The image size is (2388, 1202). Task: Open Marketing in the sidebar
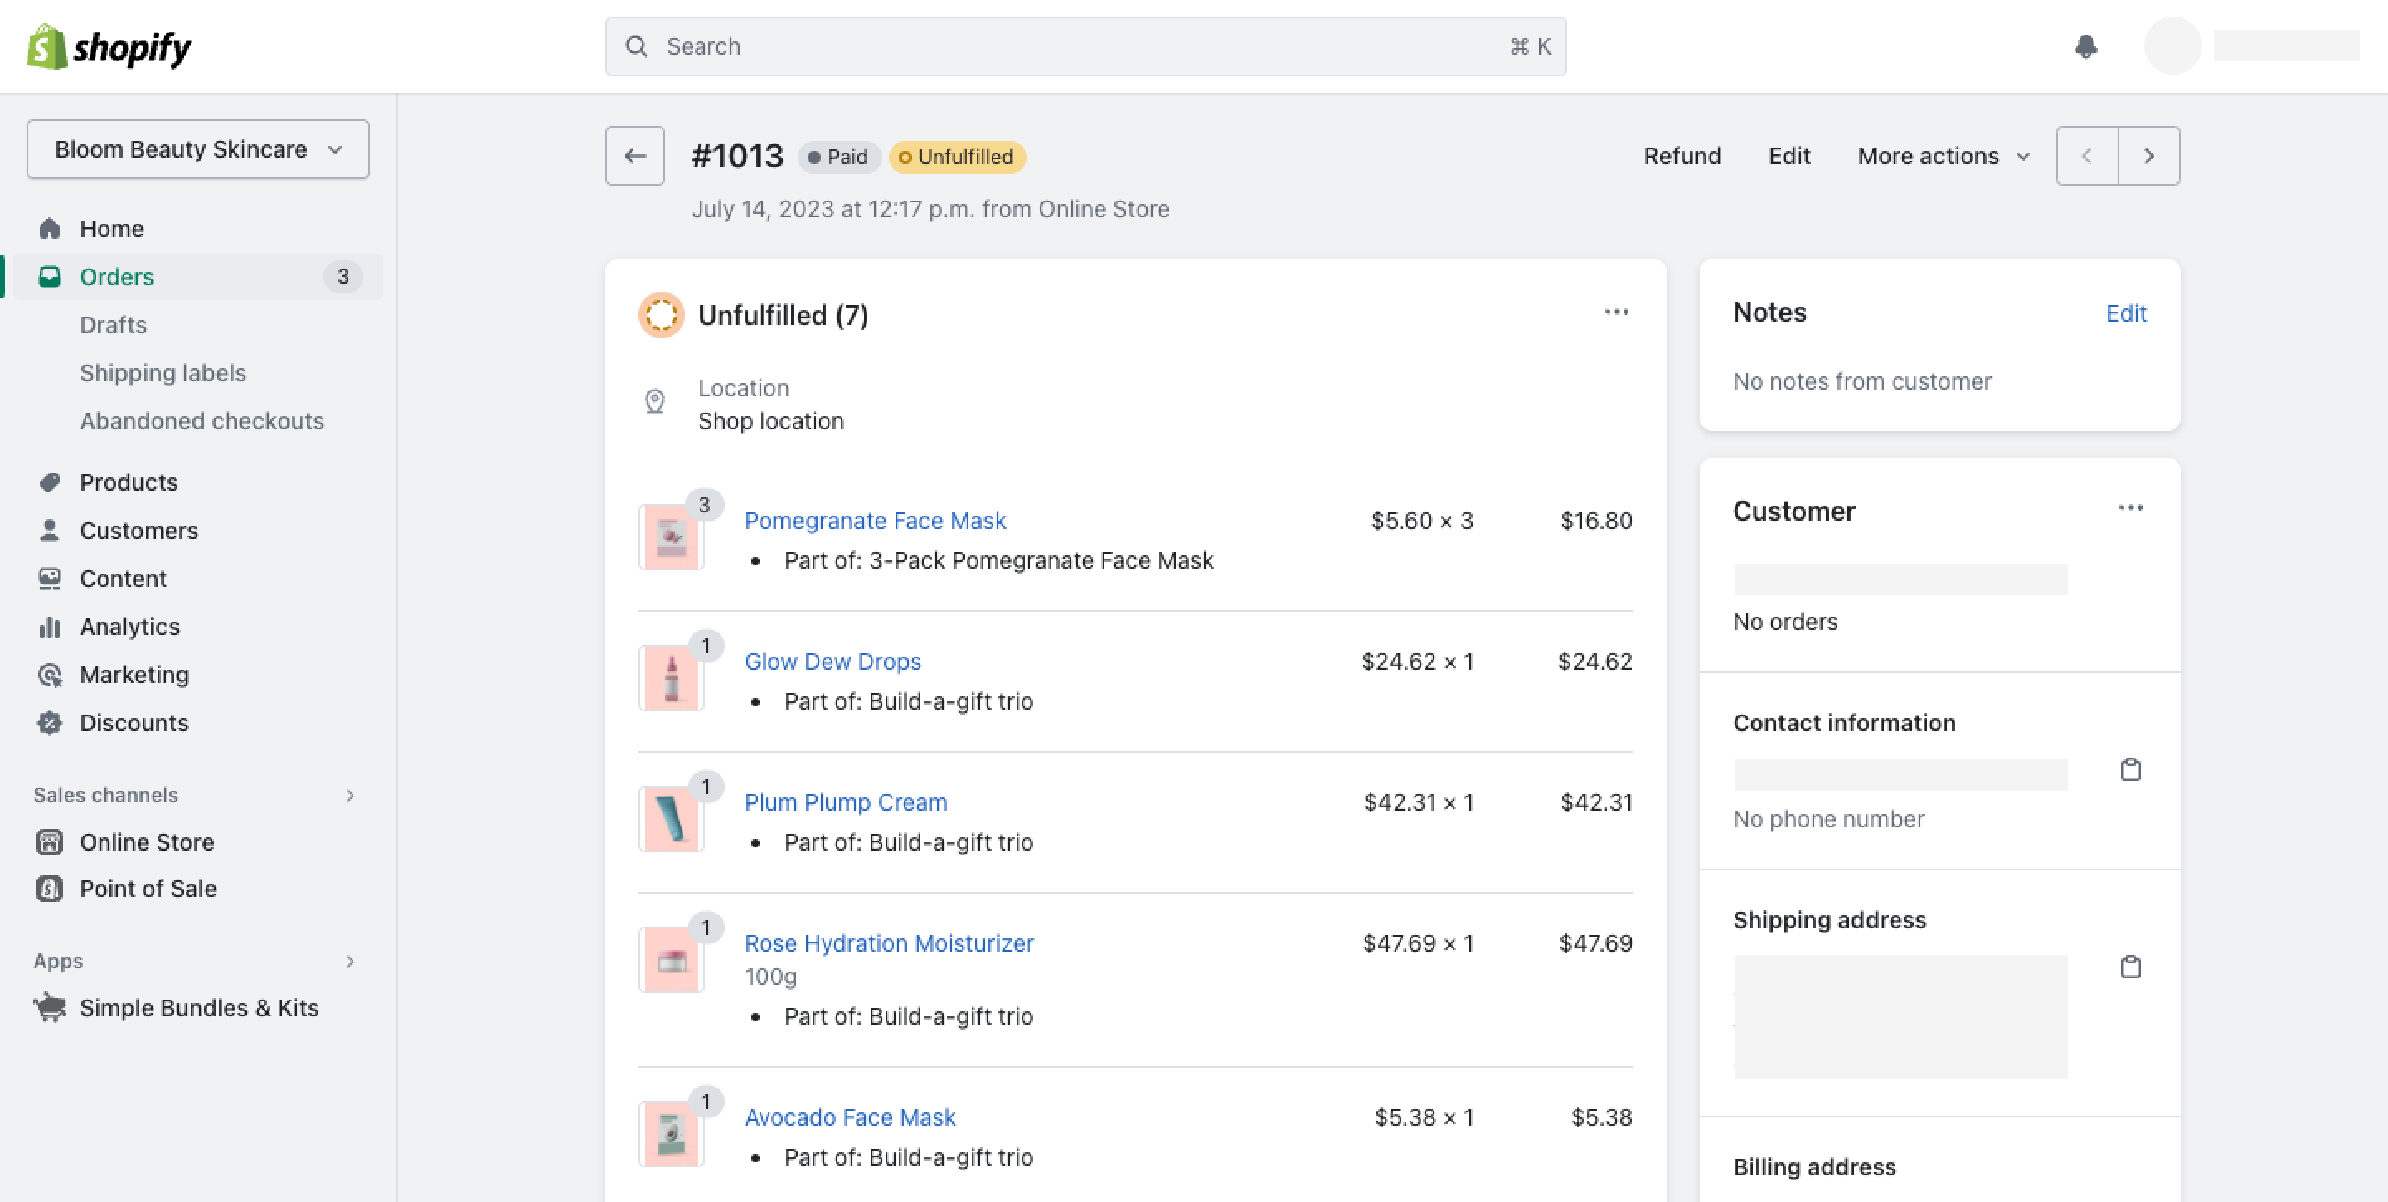(x=134, y=675)
